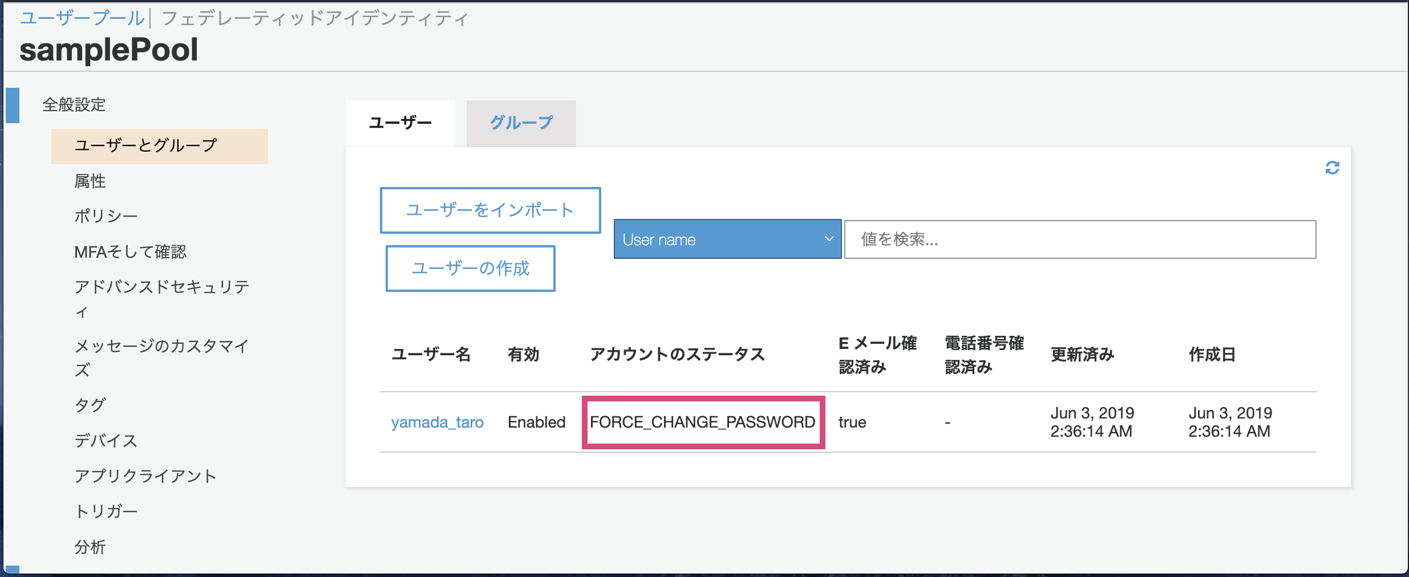Click the 有効 column header
The height and width of the screenshot is (577, 1409).
click(x=524, y=355)
